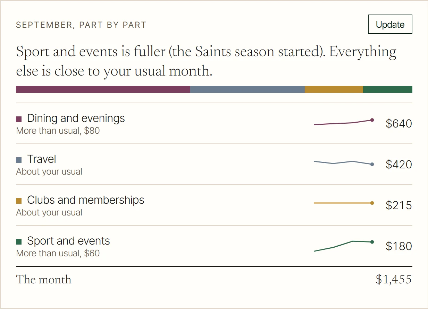Image resolution: width=428 pixels, height=309 pixels.
Task: Click the $1,455 month total
Action: click(394, 280)
